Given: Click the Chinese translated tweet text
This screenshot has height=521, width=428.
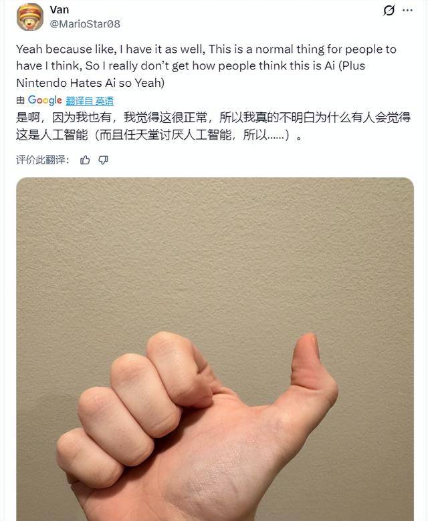Looking at the screenshot, I should (213, 126).
